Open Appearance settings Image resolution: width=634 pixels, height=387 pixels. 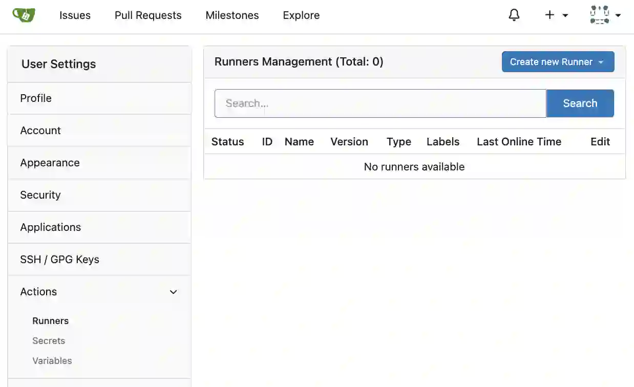pos(99,163)
